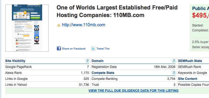Viewport: 209px width, 98px height.
Task: Select the Links in Google value 325
Action: tap(86, 79)
